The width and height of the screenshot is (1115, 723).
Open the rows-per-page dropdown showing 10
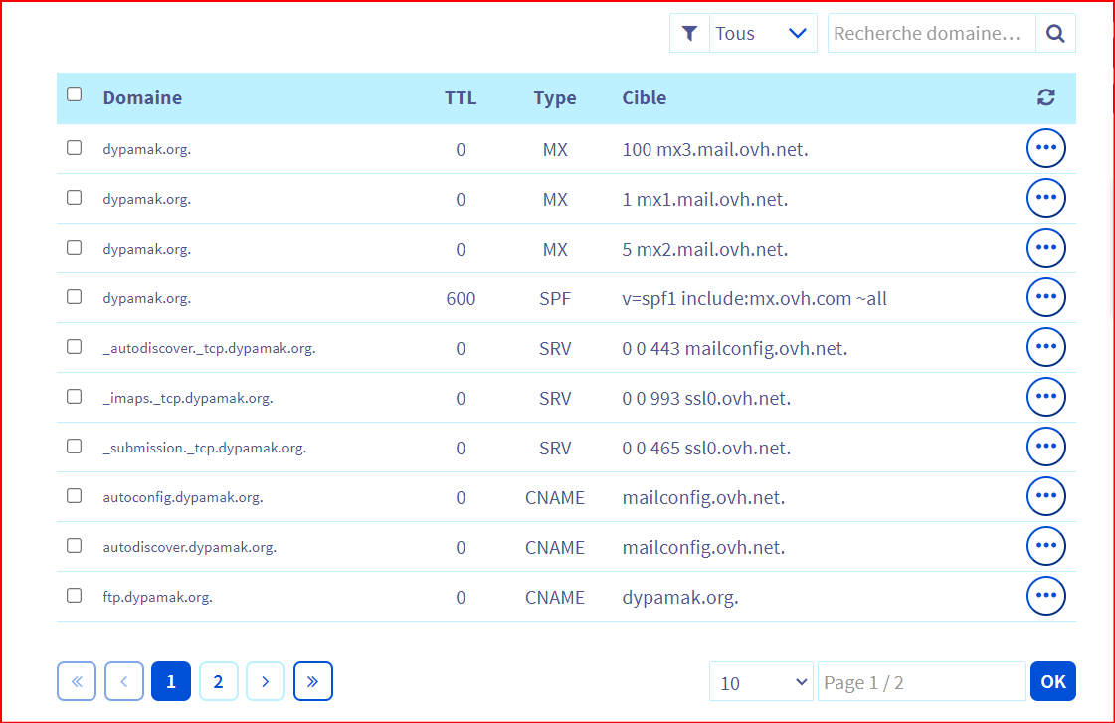click(761, 682)
